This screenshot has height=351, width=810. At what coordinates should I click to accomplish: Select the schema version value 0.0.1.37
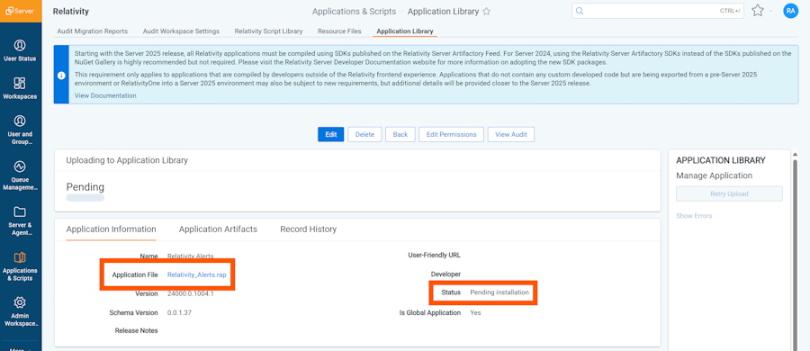180,312
